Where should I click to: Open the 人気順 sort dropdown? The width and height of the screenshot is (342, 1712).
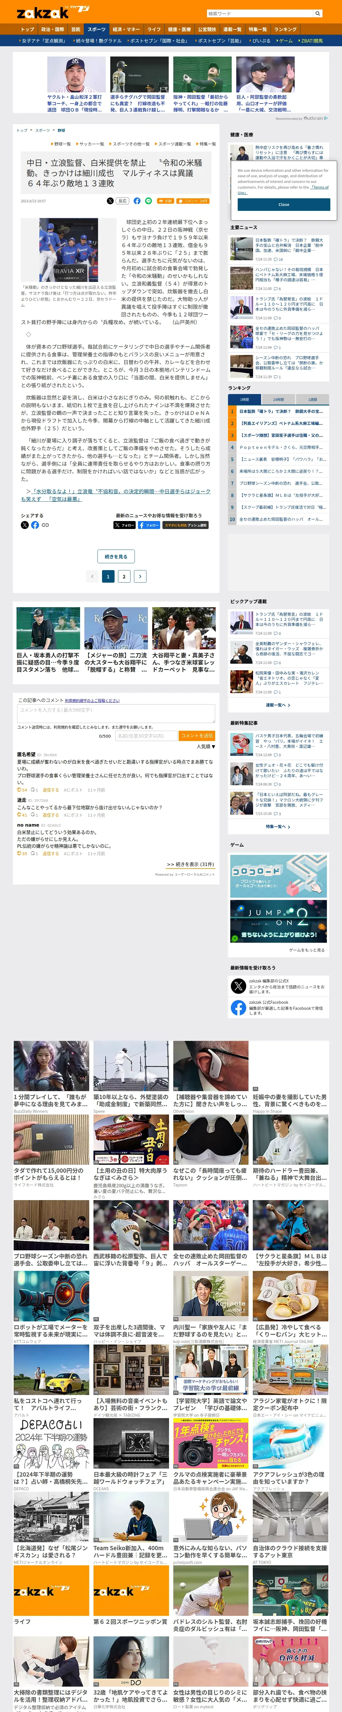(205, 746)
